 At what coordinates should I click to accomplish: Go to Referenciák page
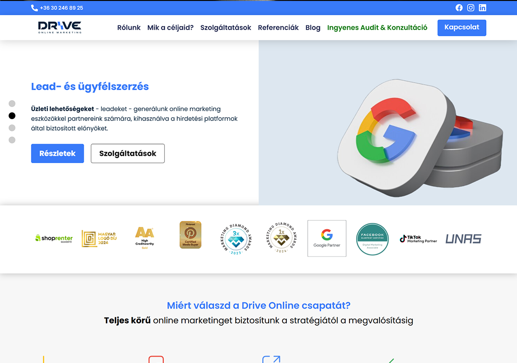278,28
